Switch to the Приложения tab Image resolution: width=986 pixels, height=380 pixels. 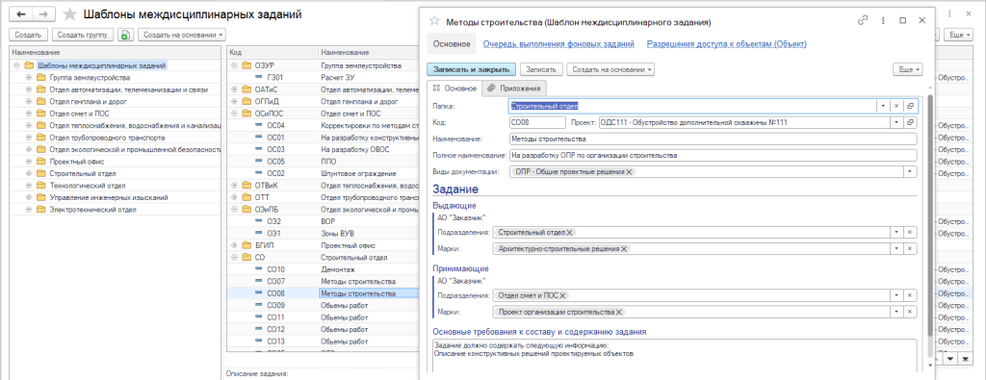pos(514,88)
